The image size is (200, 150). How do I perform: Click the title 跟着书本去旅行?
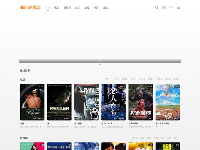(162, 123)
